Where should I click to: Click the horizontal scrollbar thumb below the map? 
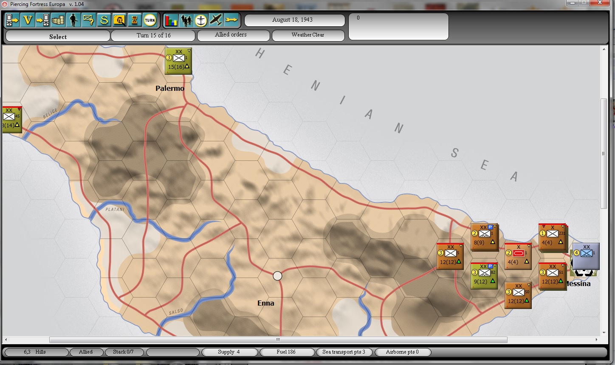[278, 340]
